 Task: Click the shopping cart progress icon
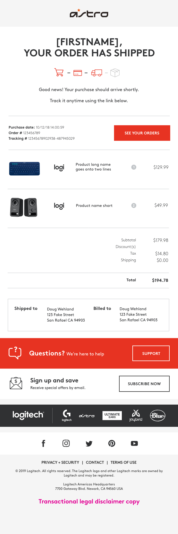pyautogui.click(x=59, y=73)
